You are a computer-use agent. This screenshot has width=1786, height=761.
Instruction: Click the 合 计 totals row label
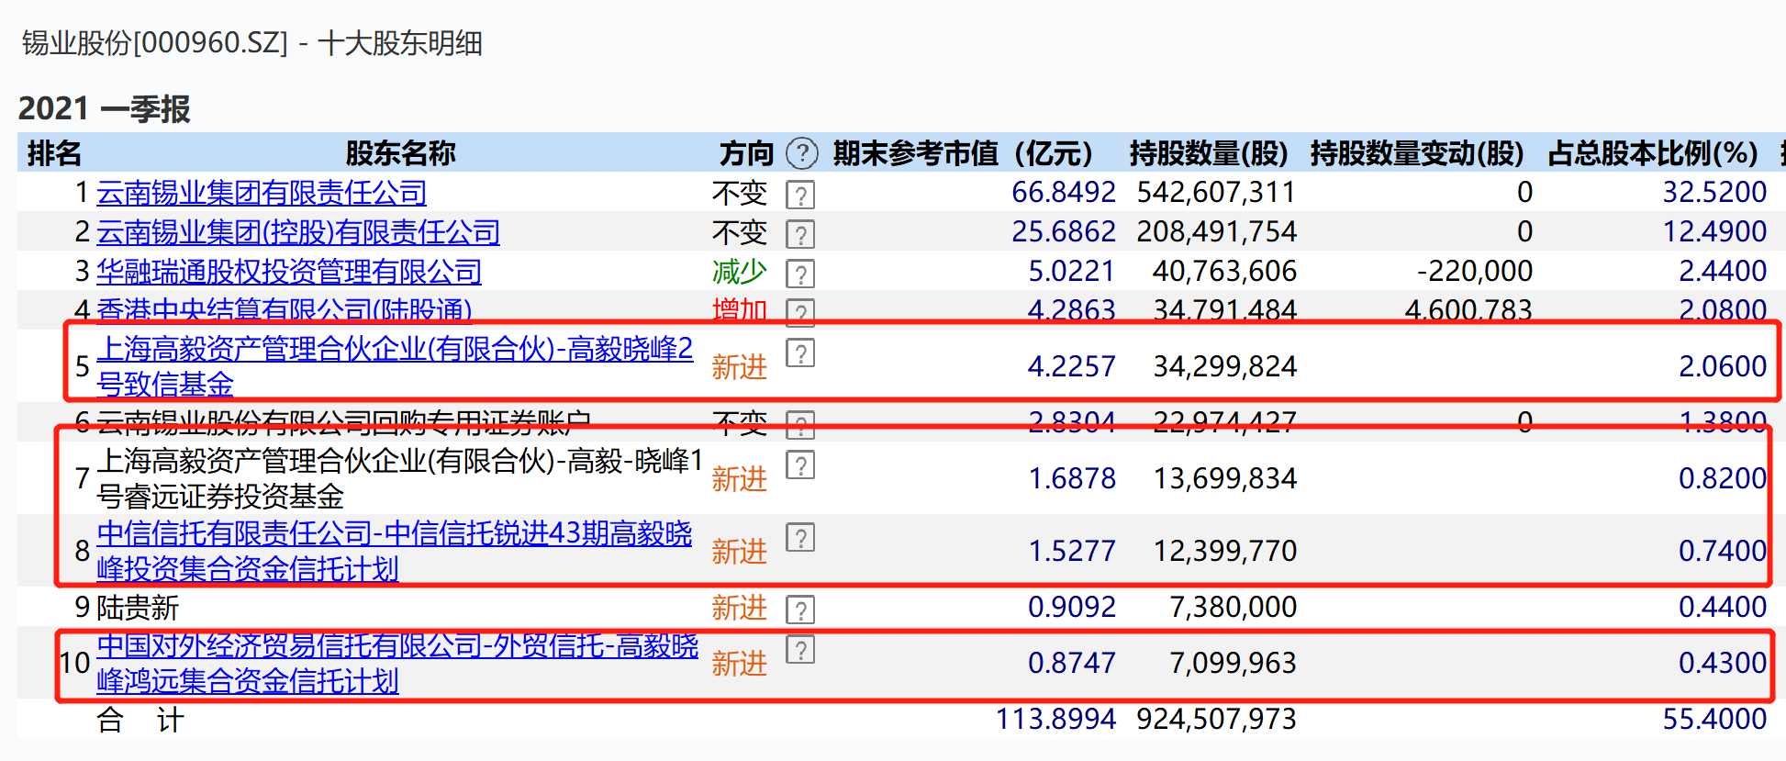(140, 720)
